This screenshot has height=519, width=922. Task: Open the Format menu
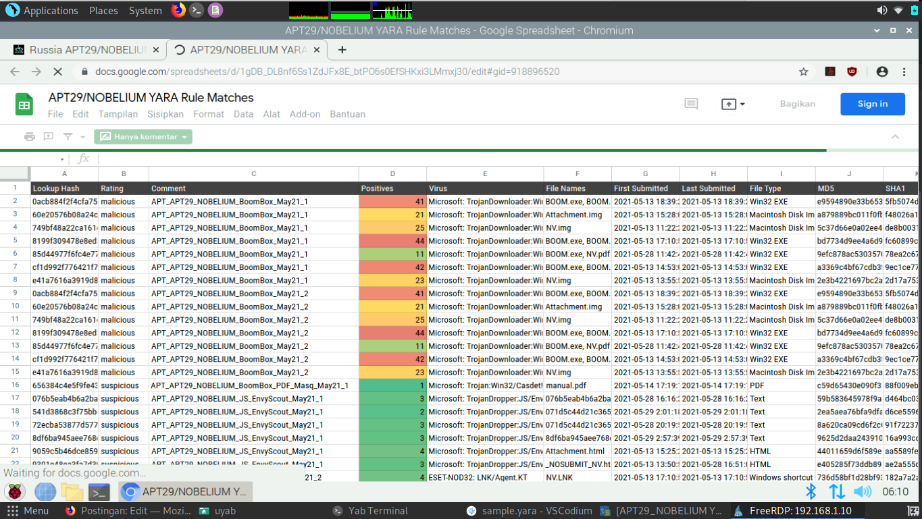tap(209, 114)
